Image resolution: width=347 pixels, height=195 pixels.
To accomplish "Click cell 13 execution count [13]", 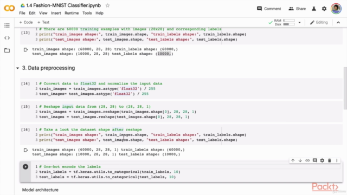I will click(x=25, y=32).
